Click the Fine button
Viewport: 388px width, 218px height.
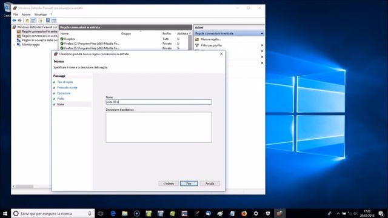coord(189,183)
